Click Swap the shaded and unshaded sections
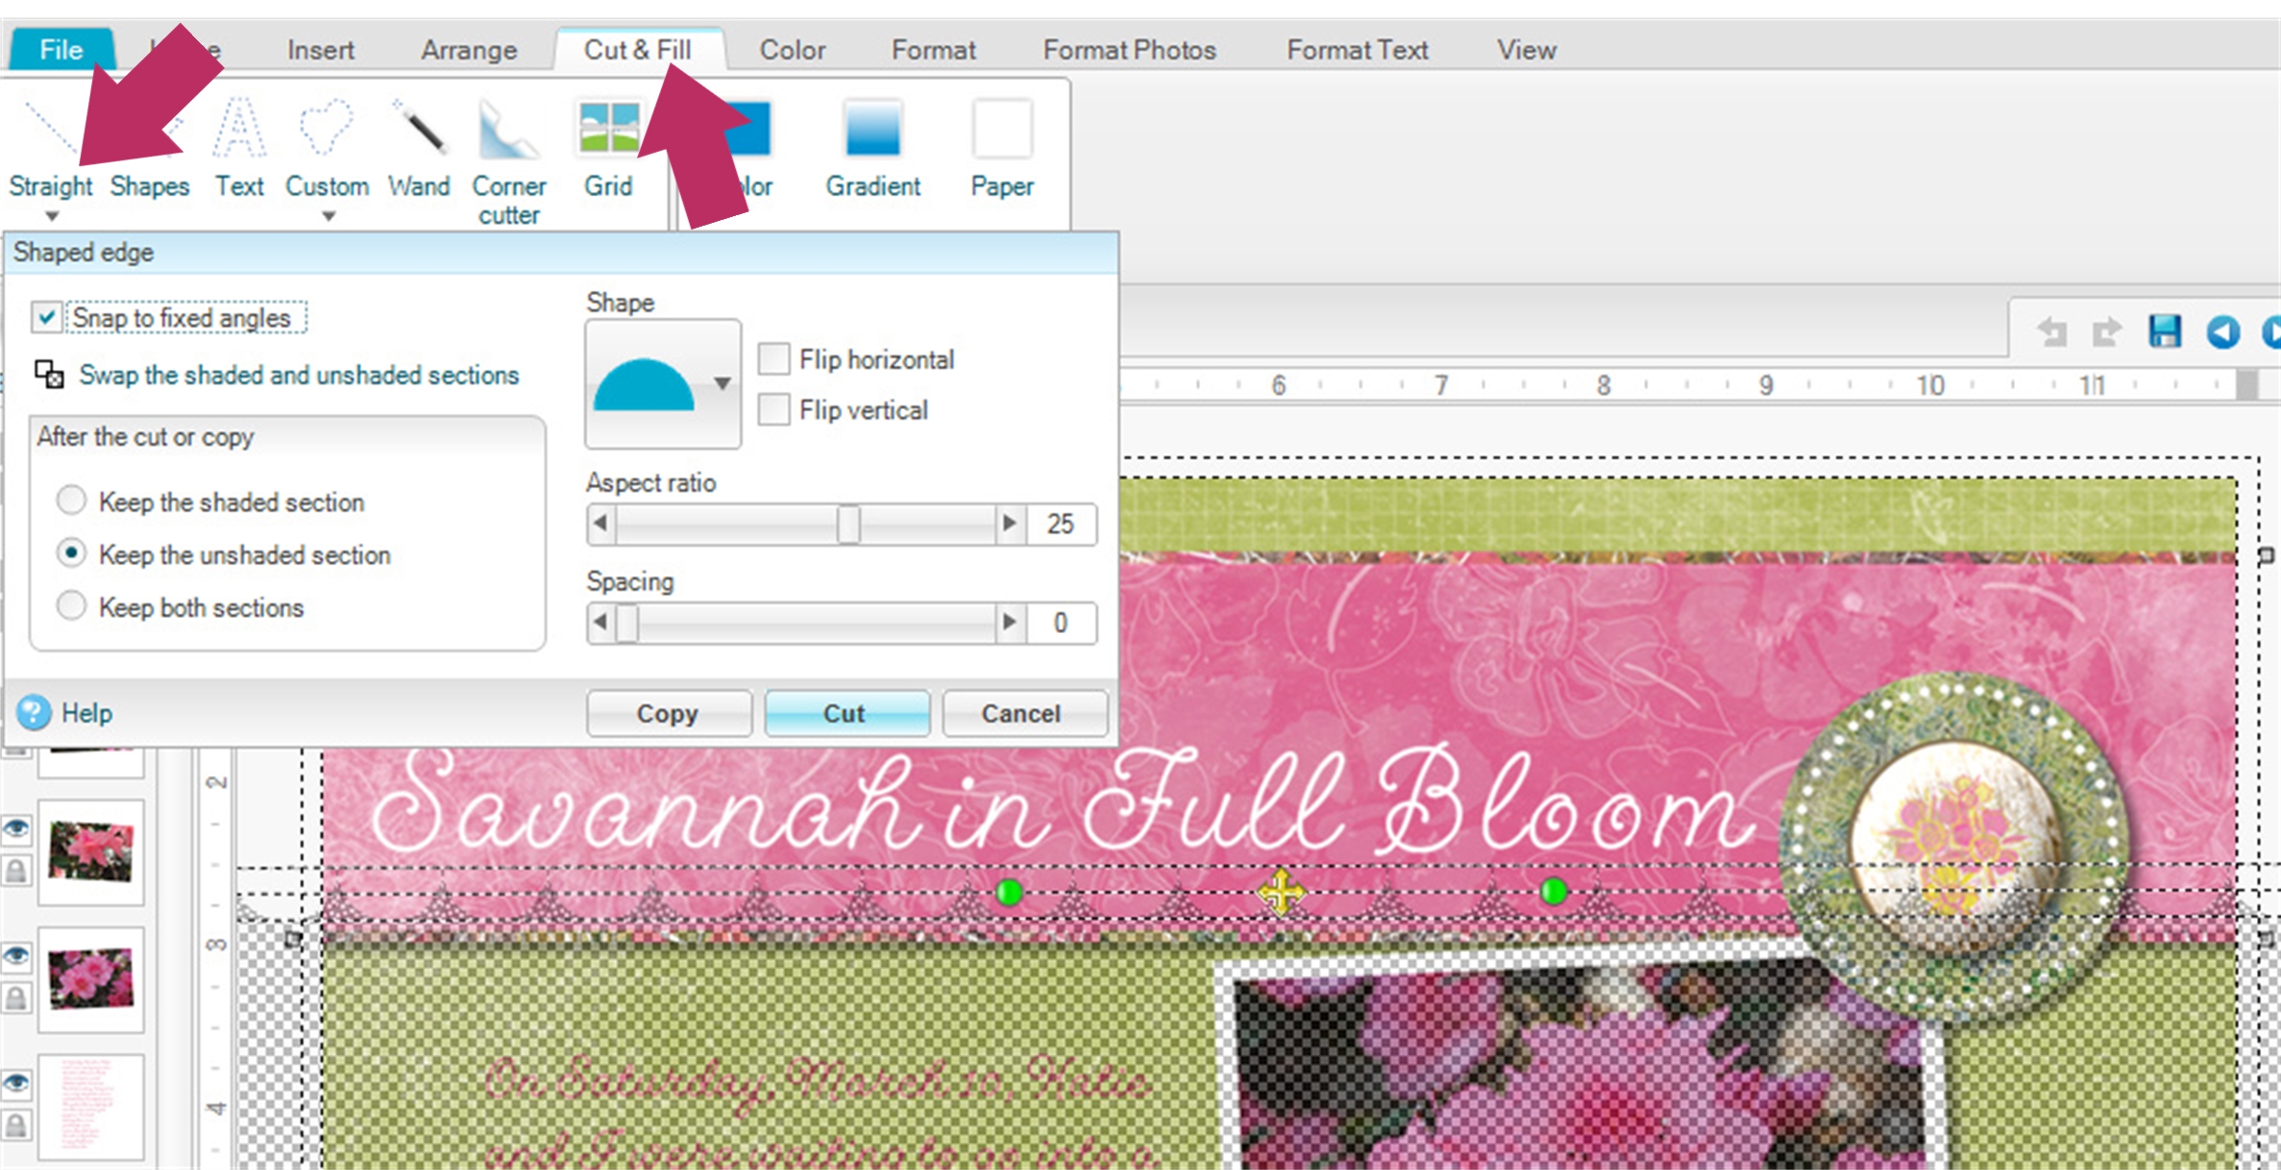The height and width of the screenshot is (1170, 2281). pyautogui.click(x=298, y=375)
